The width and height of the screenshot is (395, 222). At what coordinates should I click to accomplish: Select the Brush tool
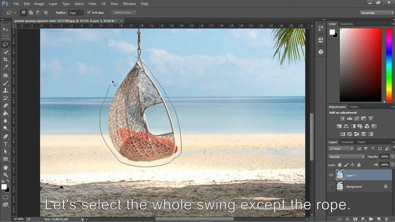coord(6,83)
